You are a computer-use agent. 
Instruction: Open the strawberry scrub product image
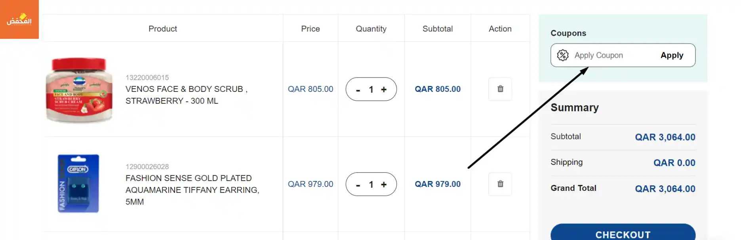point(79,90)
